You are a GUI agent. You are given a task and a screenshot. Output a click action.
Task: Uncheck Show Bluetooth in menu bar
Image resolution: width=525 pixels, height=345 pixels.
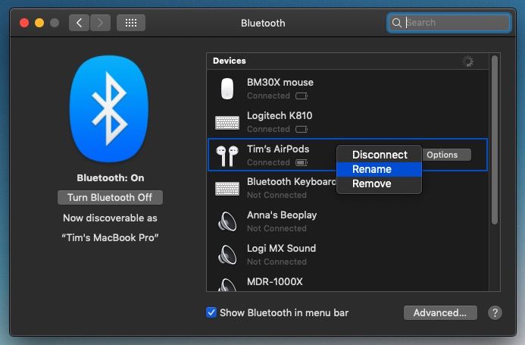[x=211, y=312]
